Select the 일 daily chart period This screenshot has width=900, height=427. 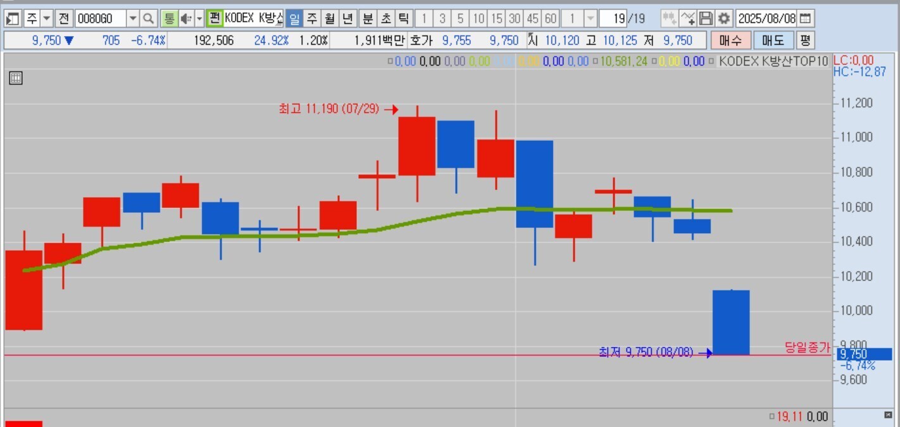pos(294,18)
